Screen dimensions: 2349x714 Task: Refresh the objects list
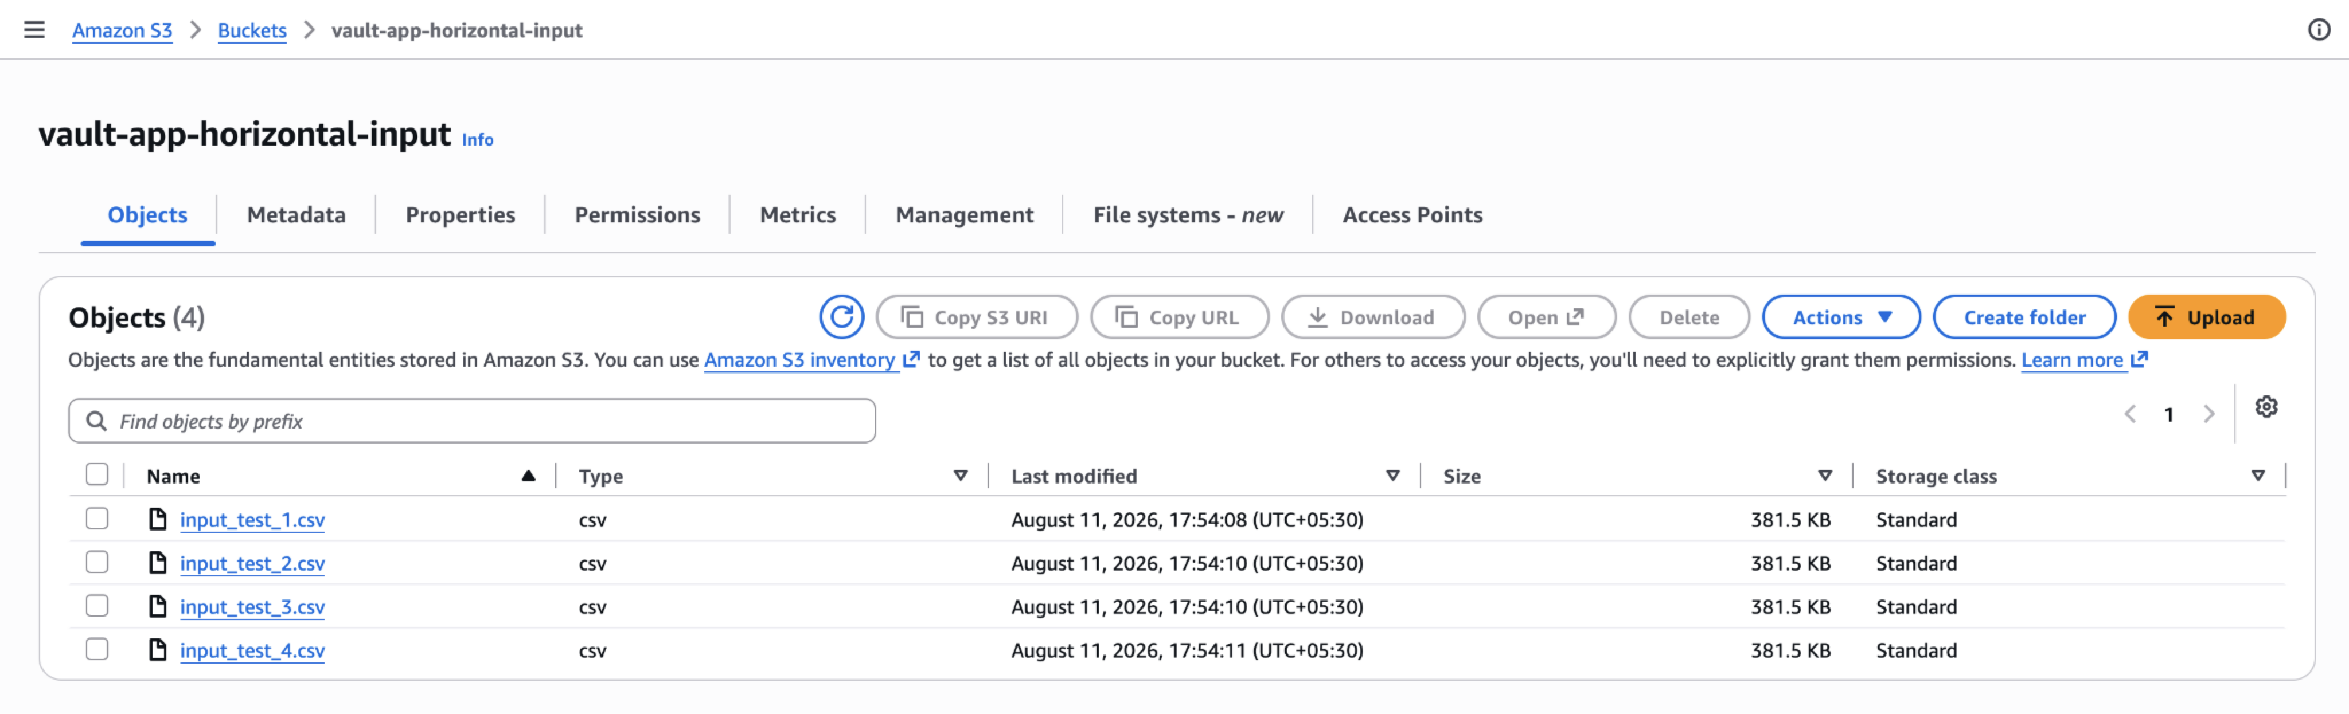(841, 317)
